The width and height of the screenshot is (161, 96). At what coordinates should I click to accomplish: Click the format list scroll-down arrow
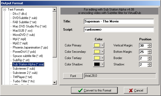(55, 82)
